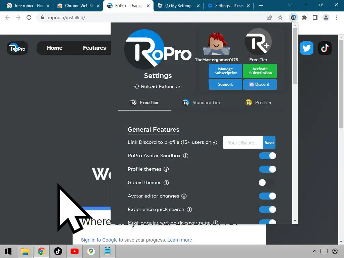Click the extension popup scrollbar thumb
344x258 pixels.
coord(295,55)
